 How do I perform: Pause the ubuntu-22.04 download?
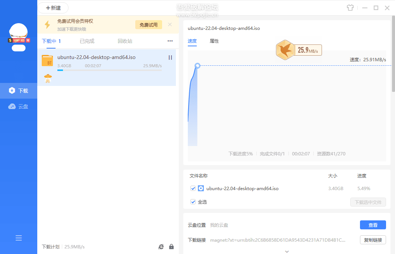click(x=170, y=58)
